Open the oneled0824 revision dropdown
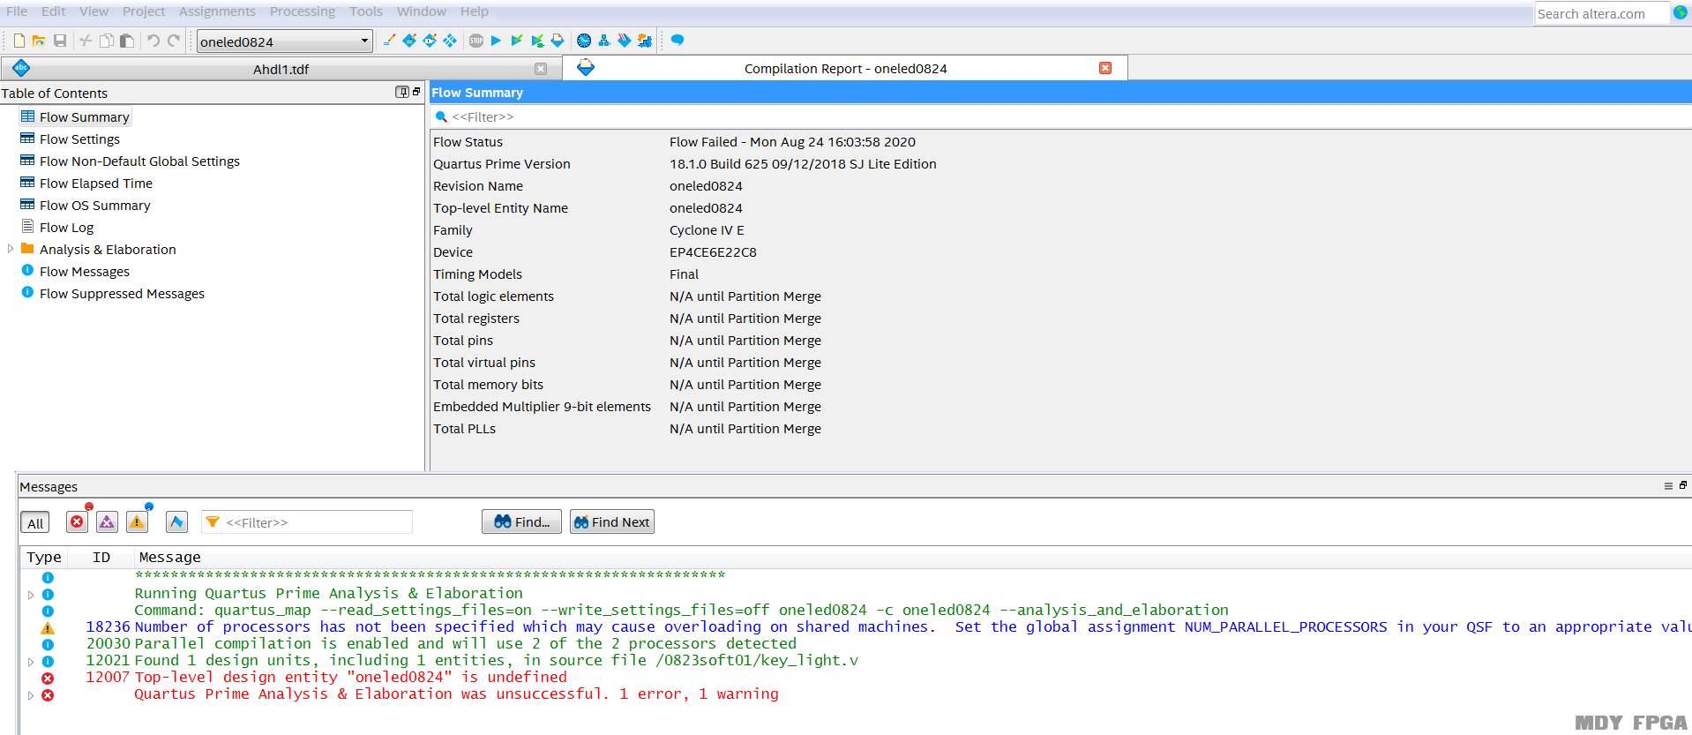Viewport: 1692px width, 735px height. [364, 41]
